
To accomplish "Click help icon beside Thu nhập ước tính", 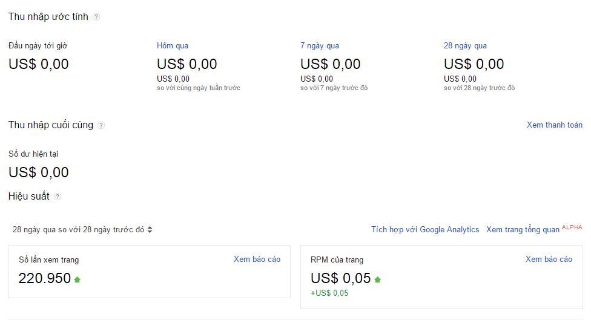I will click(x=96, y=17).
